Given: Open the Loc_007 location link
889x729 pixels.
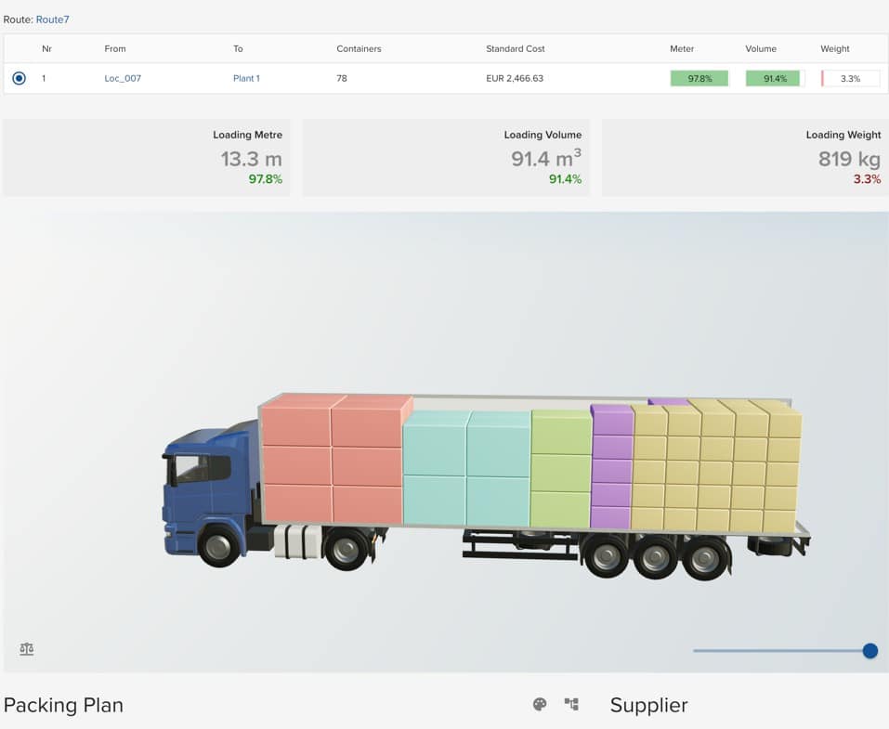Looking at the screenshot, I should click(x=123, y=78).
